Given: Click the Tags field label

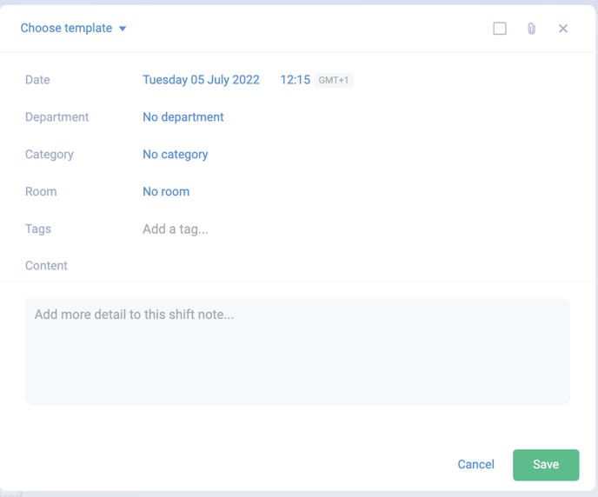Looking at the screenshot, I should point(38,229).
